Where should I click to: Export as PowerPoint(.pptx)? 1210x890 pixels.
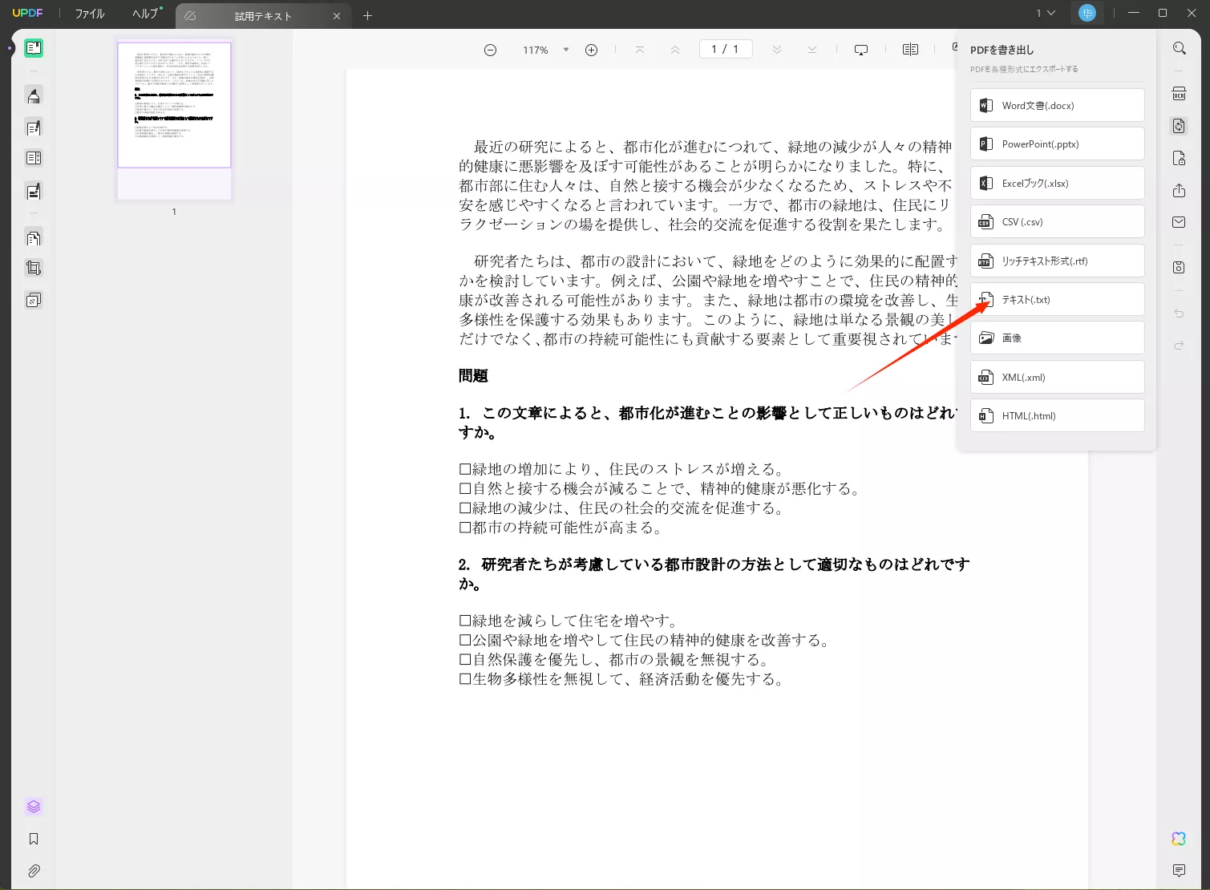coord(1057,144)
